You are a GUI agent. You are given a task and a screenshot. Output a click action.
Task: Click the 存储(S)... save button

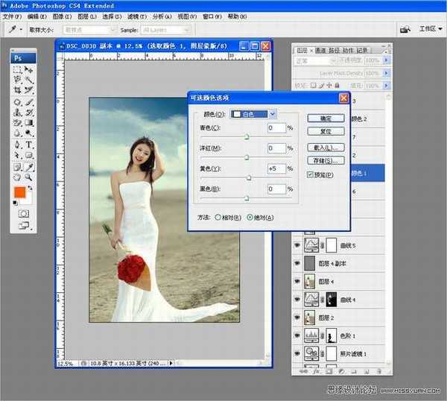[x=326, y=160]
